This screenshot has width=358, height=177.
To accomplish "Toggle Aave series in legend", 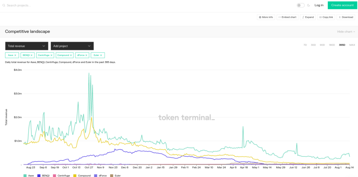I will click(x=28, y=176).
